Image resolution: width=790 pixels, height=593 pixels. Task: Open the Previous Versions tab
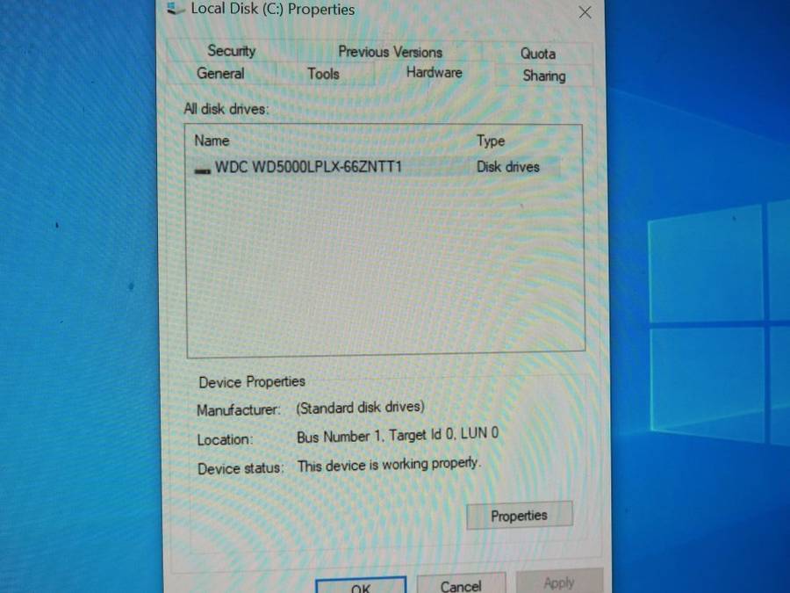(x=390, y=52)
